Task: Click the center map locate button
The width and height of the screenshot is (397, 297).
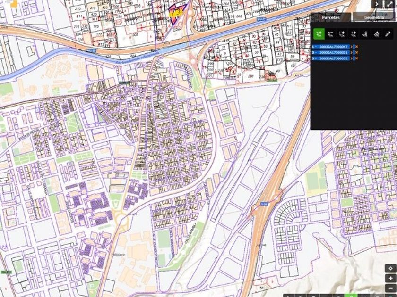Action: coord(390,268)
